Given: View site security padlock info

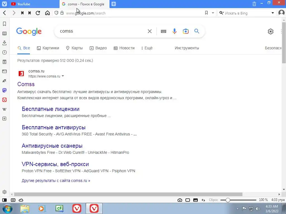Looking at the screenshot, I should point(62,13).
